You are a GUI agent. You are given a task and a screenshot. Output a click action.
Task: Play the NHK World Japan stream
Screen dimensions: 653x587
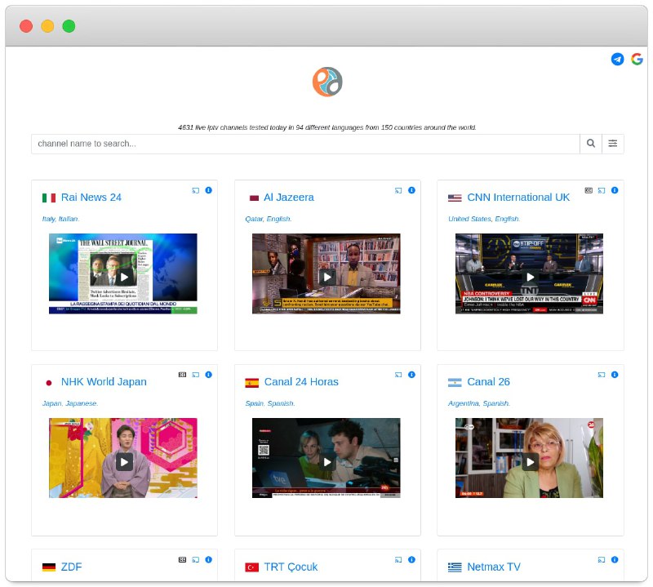[124, 461]
